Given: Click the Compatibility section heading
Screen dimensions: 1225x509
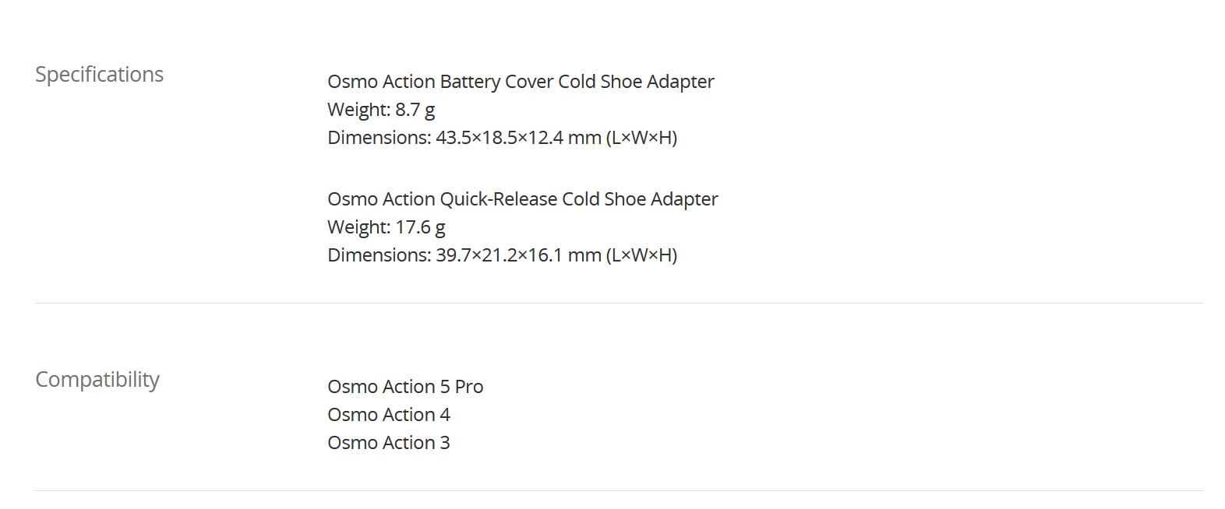Looking at the screenshot, I should (x=97, y=380).
